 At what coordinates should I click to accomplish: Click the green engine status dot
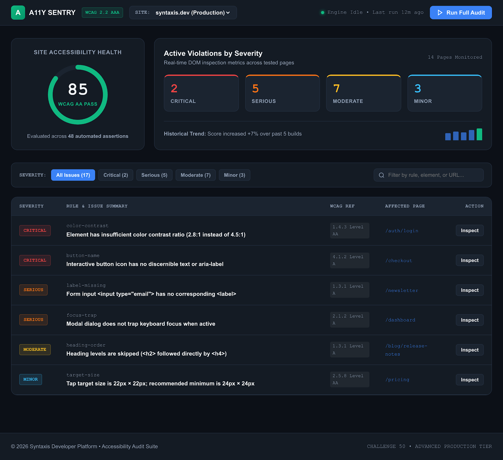(x=322, y=13)
